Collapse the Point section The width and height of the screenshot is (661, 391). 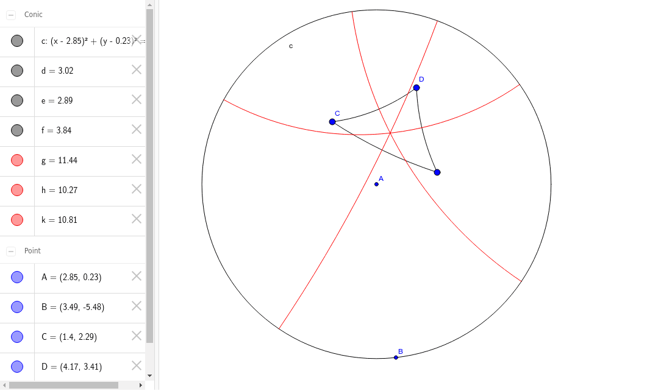(10, 250)
